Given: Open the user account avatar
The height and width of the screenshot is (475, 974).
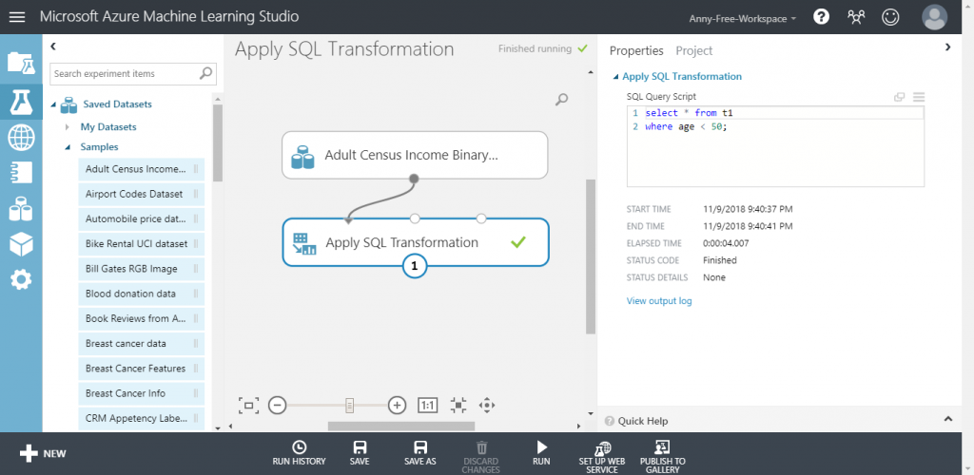Looking at the screenshot, I should [935, 17].
